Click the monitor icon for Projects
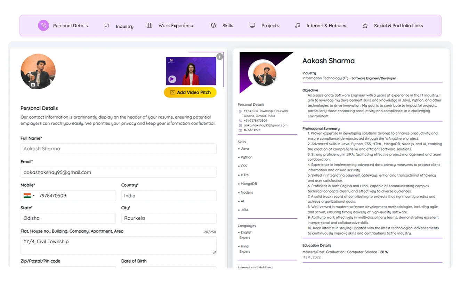Image resolution: width=461 pixels, height=283 pixels. pyautogui.click(x=252, y=25)
